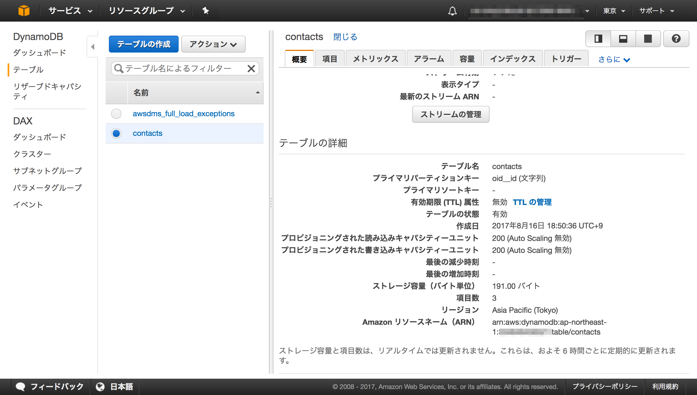Click the AWS logo to go home
Viewport: 697px width, 395px height.
coord(24,11)
